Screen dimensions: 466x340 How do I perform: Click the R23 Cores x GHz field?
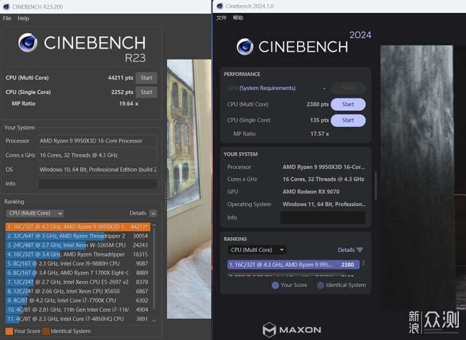[x=98, y=155]
